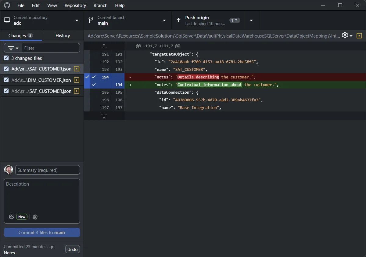Open the Current branch main dropdown
The width and height of the screenshot is (366, 257).
pos(128,20)
